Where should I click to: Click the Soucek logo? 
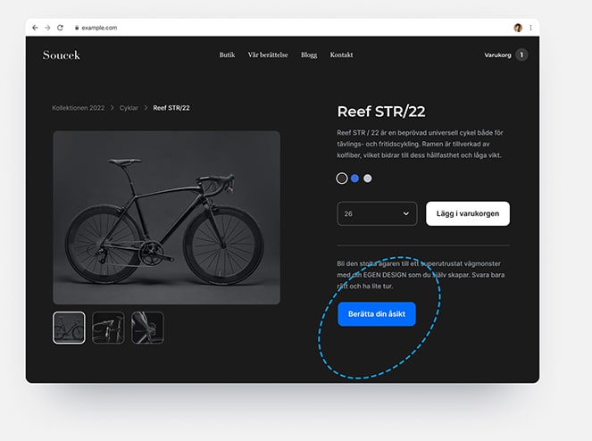[61, 55]
